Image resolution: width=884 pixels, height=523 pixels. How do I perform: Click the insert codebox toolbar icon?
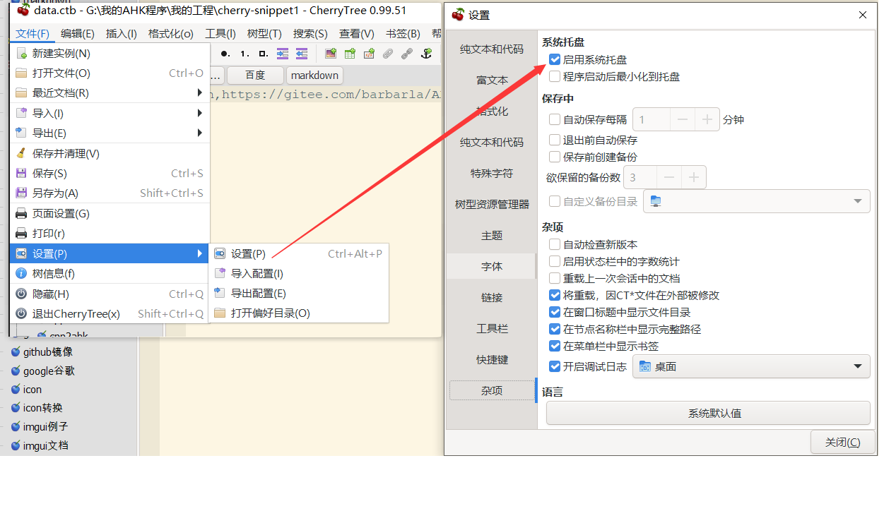pyautogui.click(x=369, y=54)
